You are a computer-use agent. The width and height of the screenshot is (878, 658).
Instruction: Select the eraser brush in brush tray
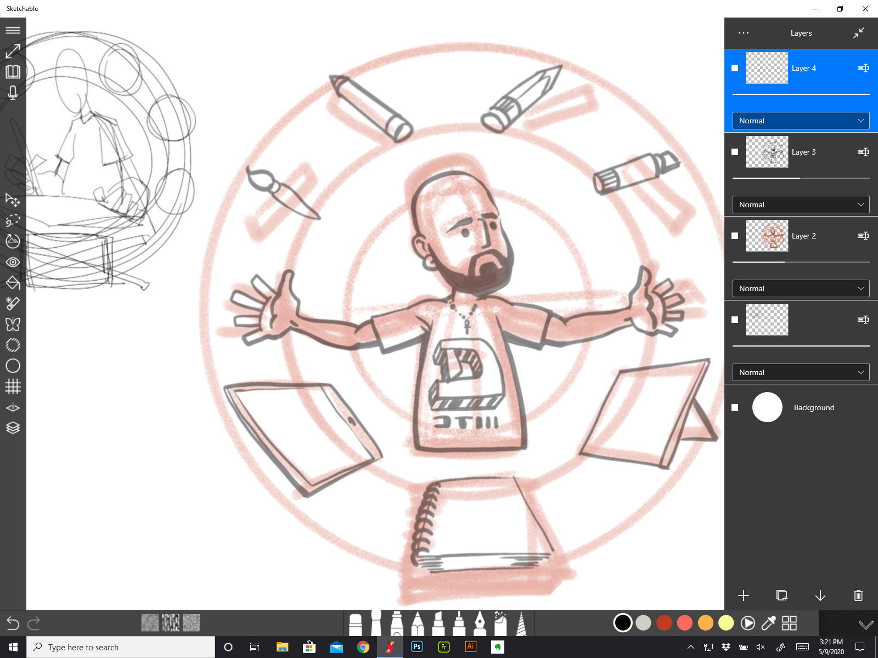pos(356,625)
